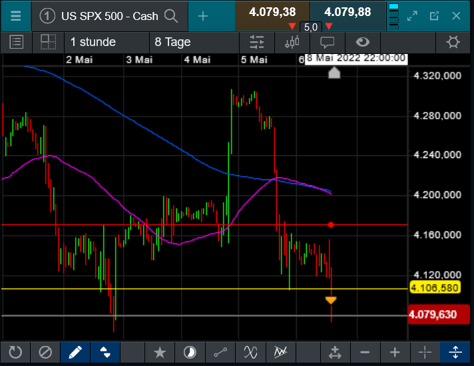Add a new chart tab
This screenshot has width=474, height=366.
point(203,16)
